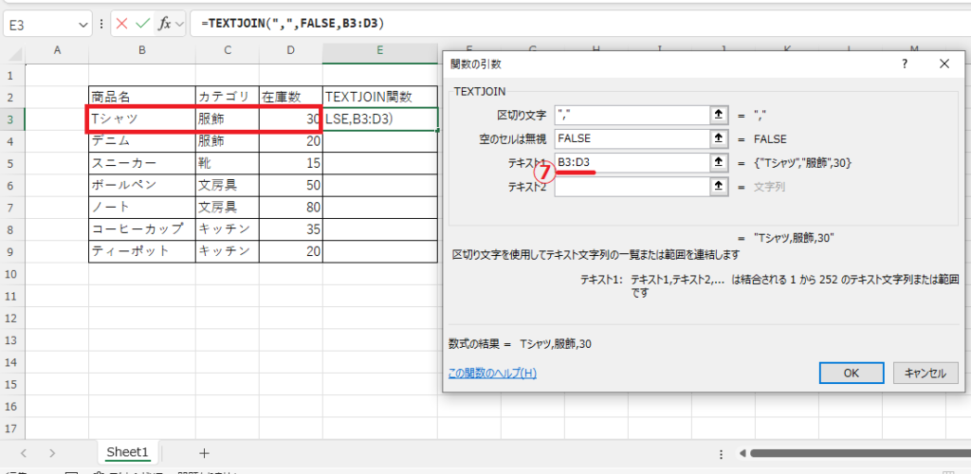
Task: Add a new sheet with the plus icon
Action: [205, 453]
